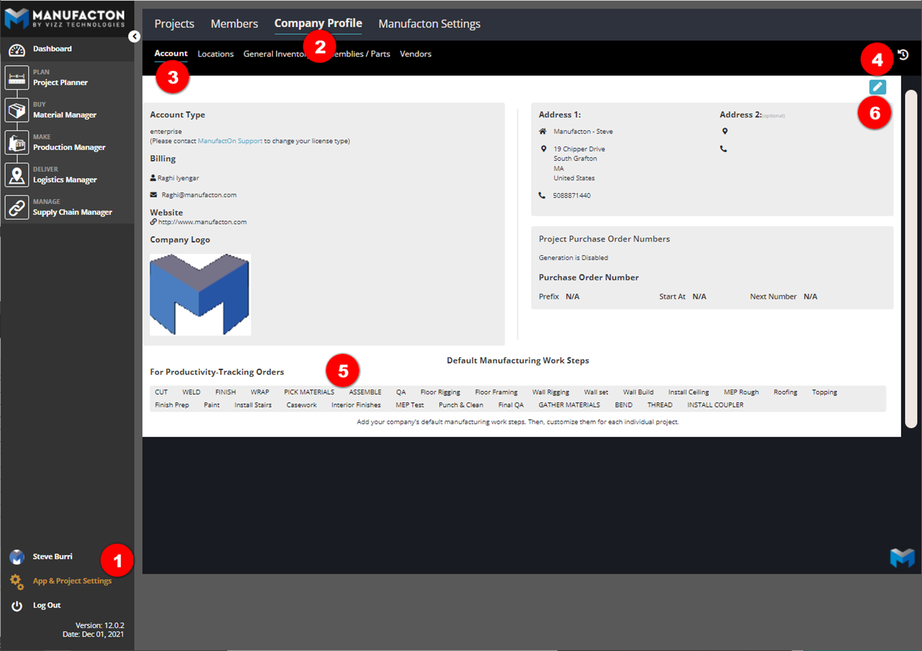
Task: Open Production Manager factory icon
Action: 17,143
